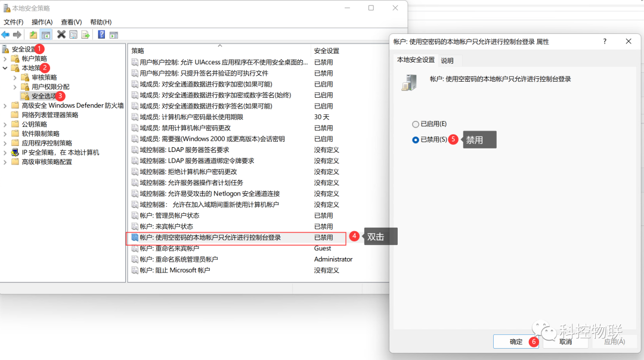Click the Forward navigation arrow icon
644x360 pixels.
(x=17, y=34)
